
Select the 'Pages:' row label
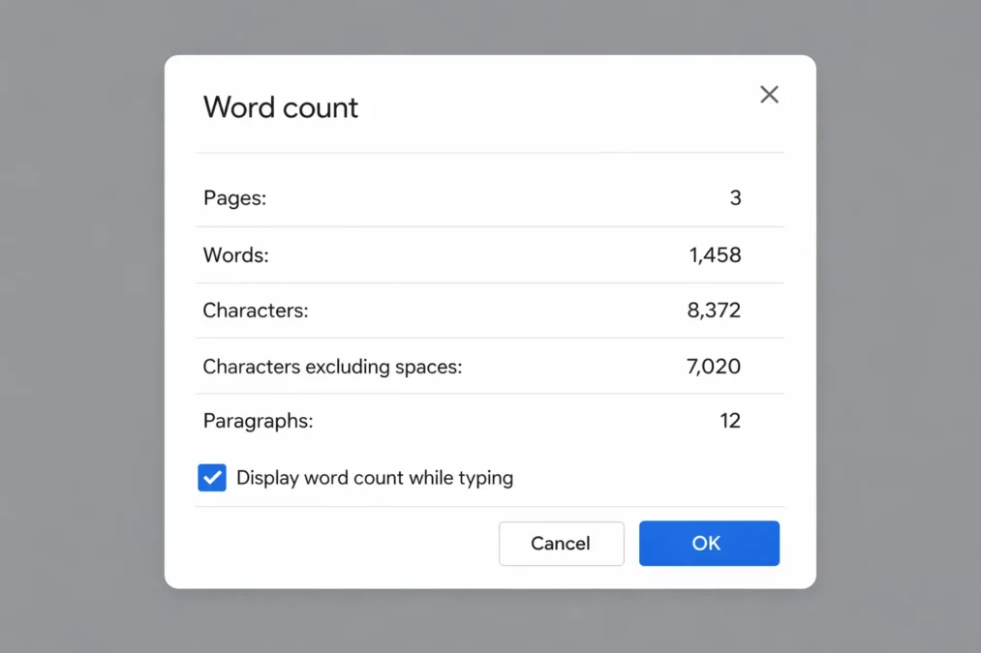click(234, 198)
